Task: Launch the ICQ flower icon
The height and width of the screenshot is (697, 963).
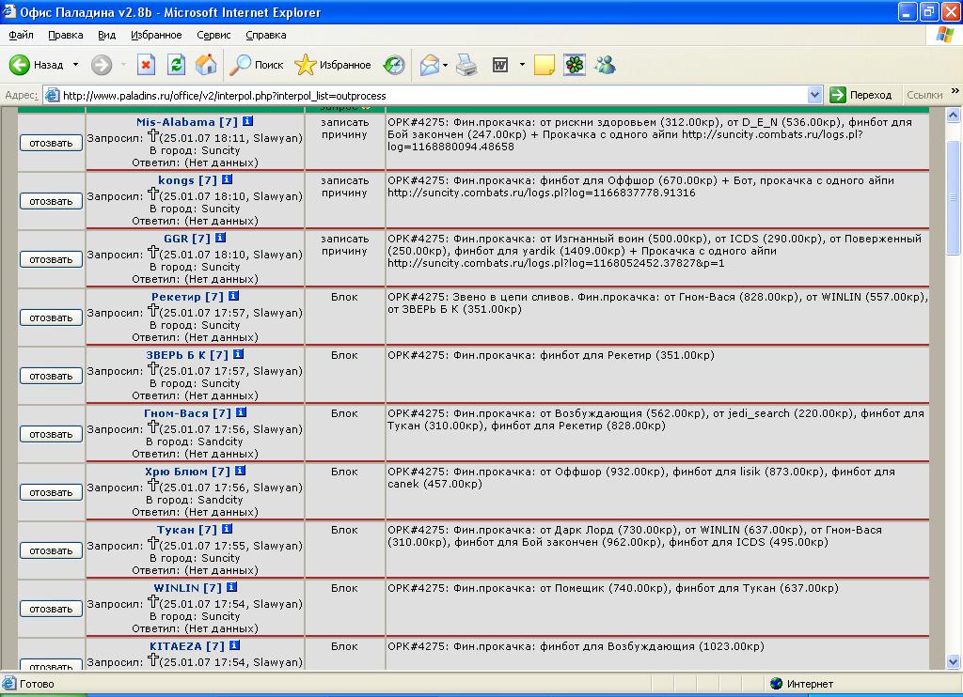Action: click(x=575, y=65)
